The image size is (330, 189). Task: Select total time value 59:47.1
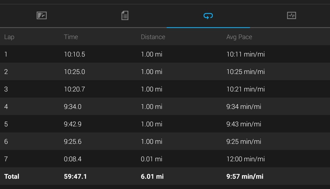point(75,177)
